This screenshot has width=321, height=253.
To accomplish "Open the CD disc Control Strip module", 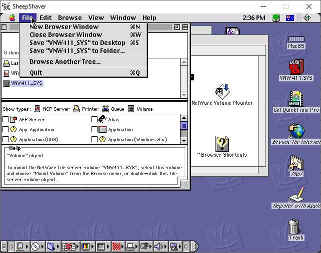I will point(37,247).
